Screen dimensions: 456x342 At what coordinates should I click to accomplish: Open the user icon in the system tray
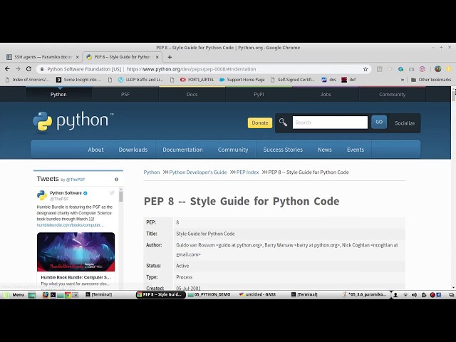click(x=395, y=295)
